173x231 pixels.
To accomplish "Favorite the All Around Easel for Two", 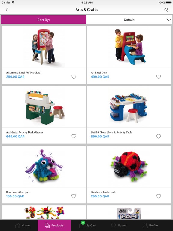I will pos(74,77).
